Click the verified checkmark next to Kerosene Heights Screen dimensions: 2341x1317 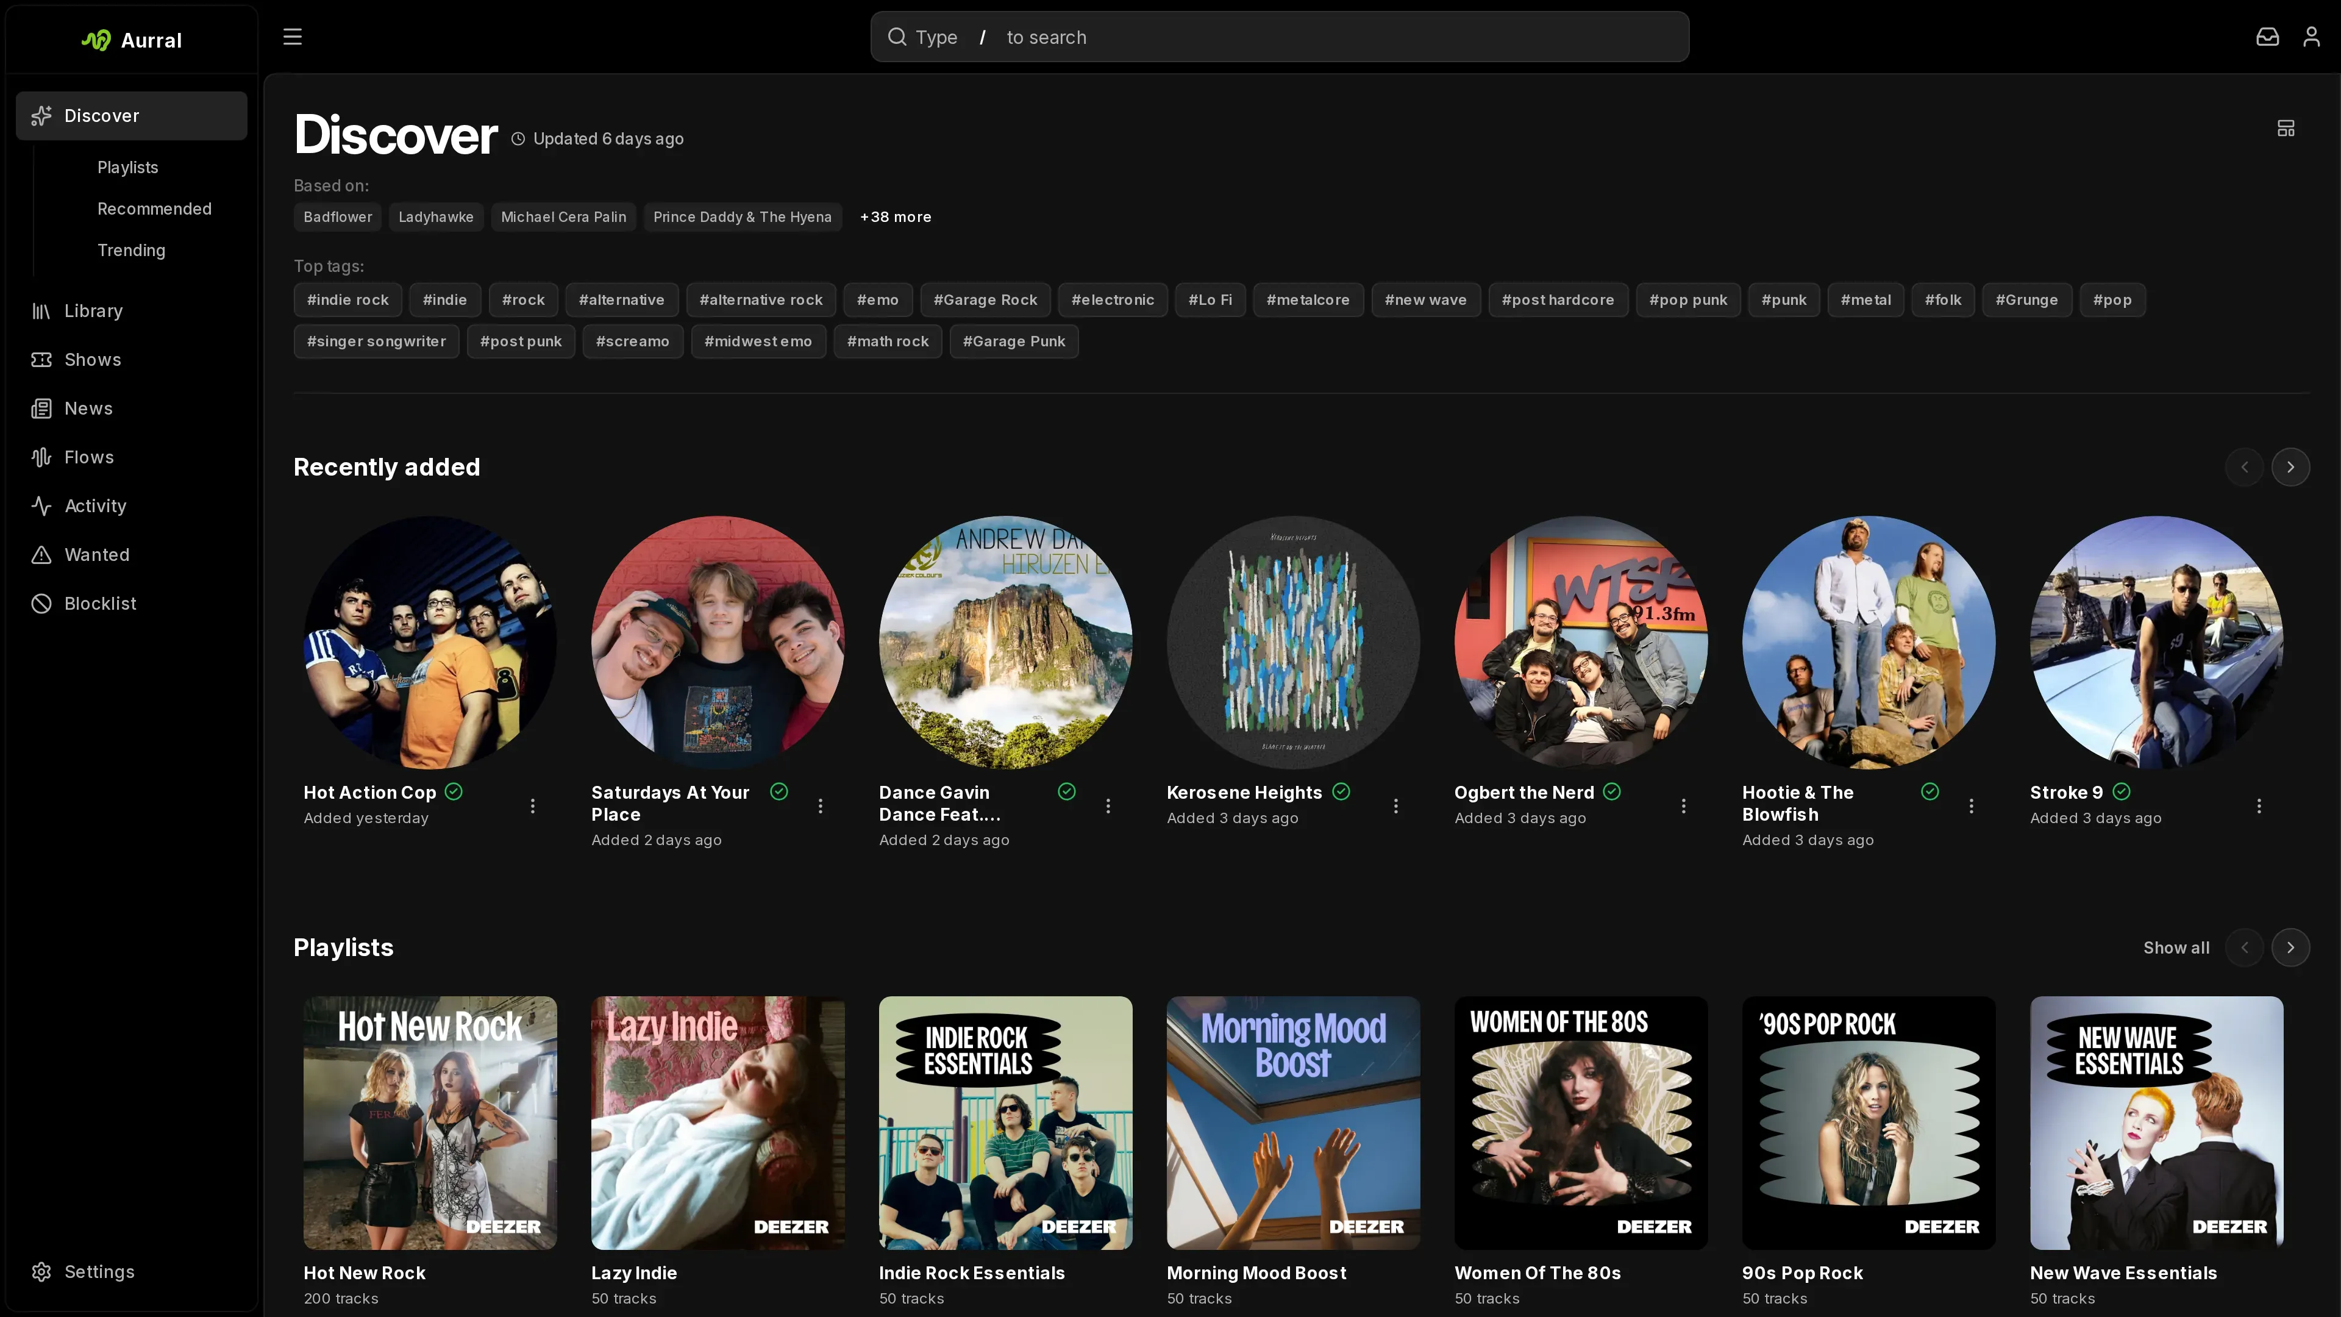point(1341,791)
